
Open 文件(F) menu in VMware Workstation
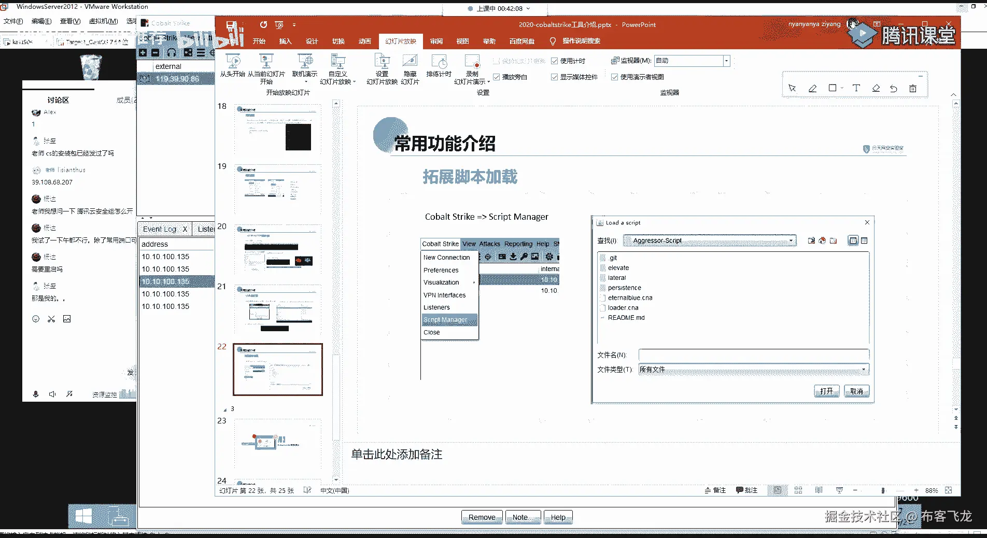[x=13, y=21]
